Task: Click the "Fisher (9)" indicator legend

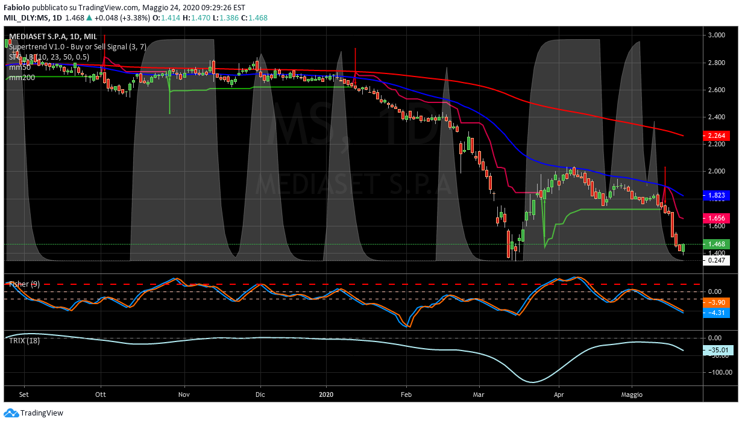Action: click(24, 283)
